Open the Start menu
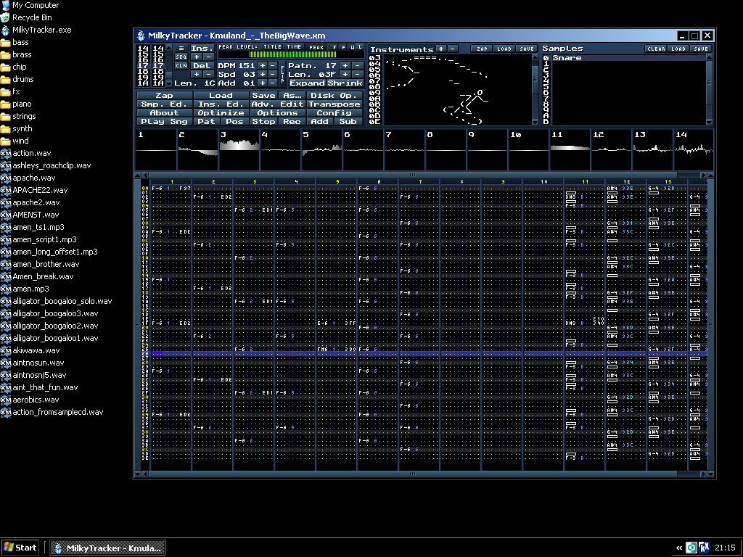Screen dimensions: 743x557 [x=20, y=548]
